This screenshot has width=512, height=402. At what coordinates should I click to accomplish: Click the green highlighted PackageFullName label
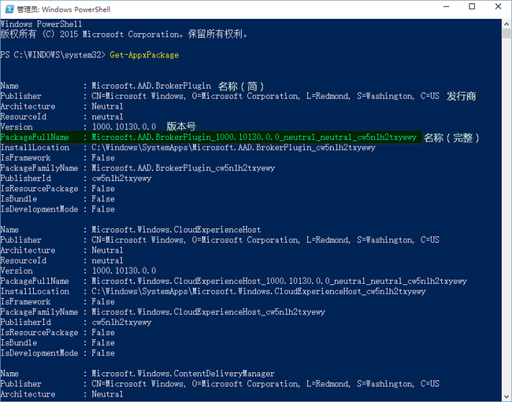35,137
